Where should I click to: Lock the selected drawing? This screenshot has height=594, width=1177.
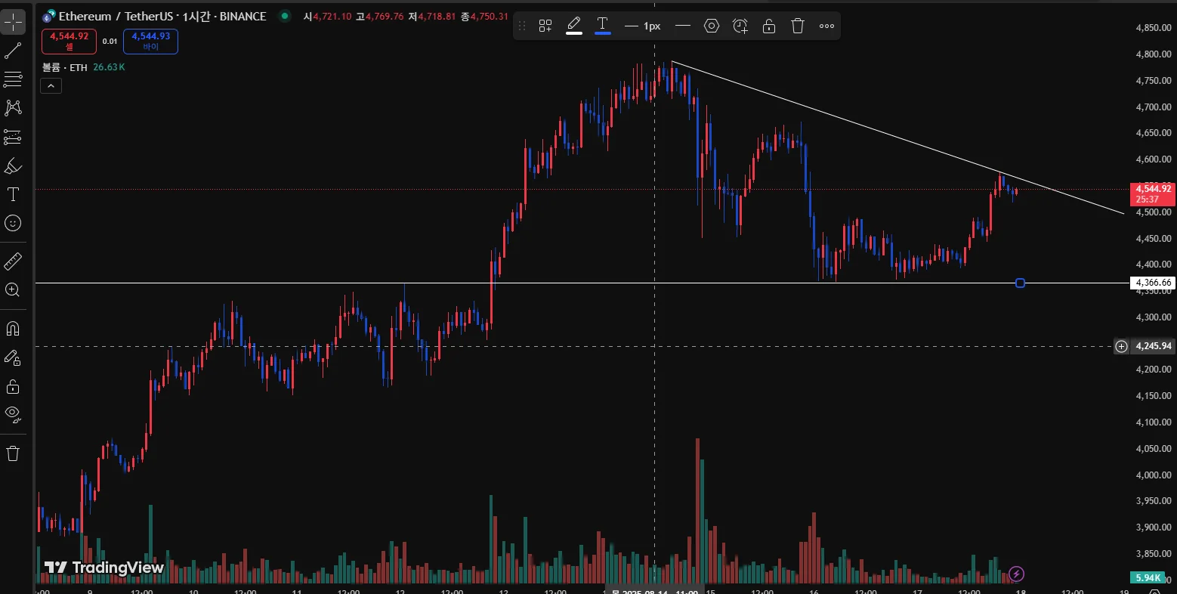click(x=769, y=26)
